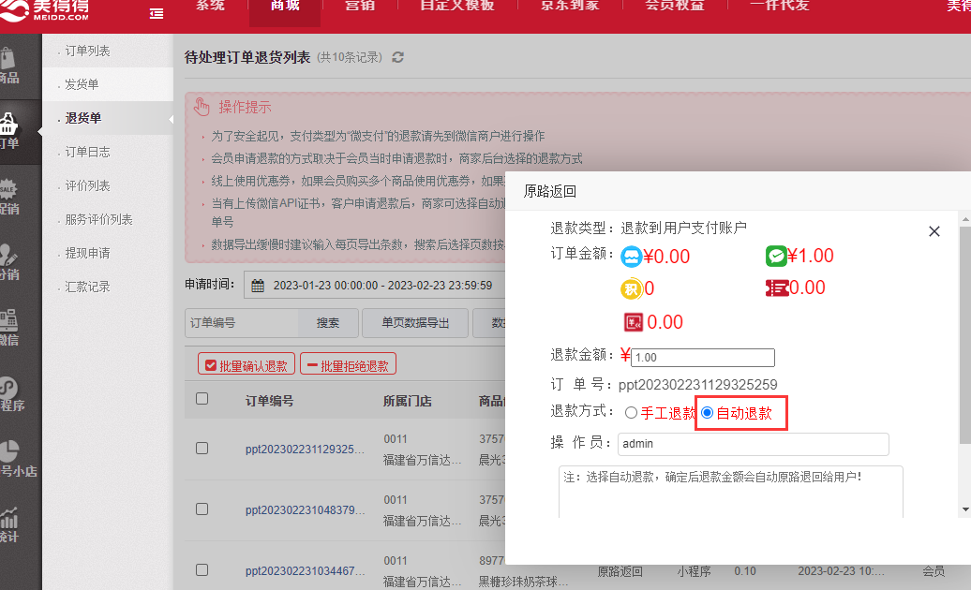971x590 pixels.
Task: Open the 商品 section in the left rail
Action: (10, 64)
